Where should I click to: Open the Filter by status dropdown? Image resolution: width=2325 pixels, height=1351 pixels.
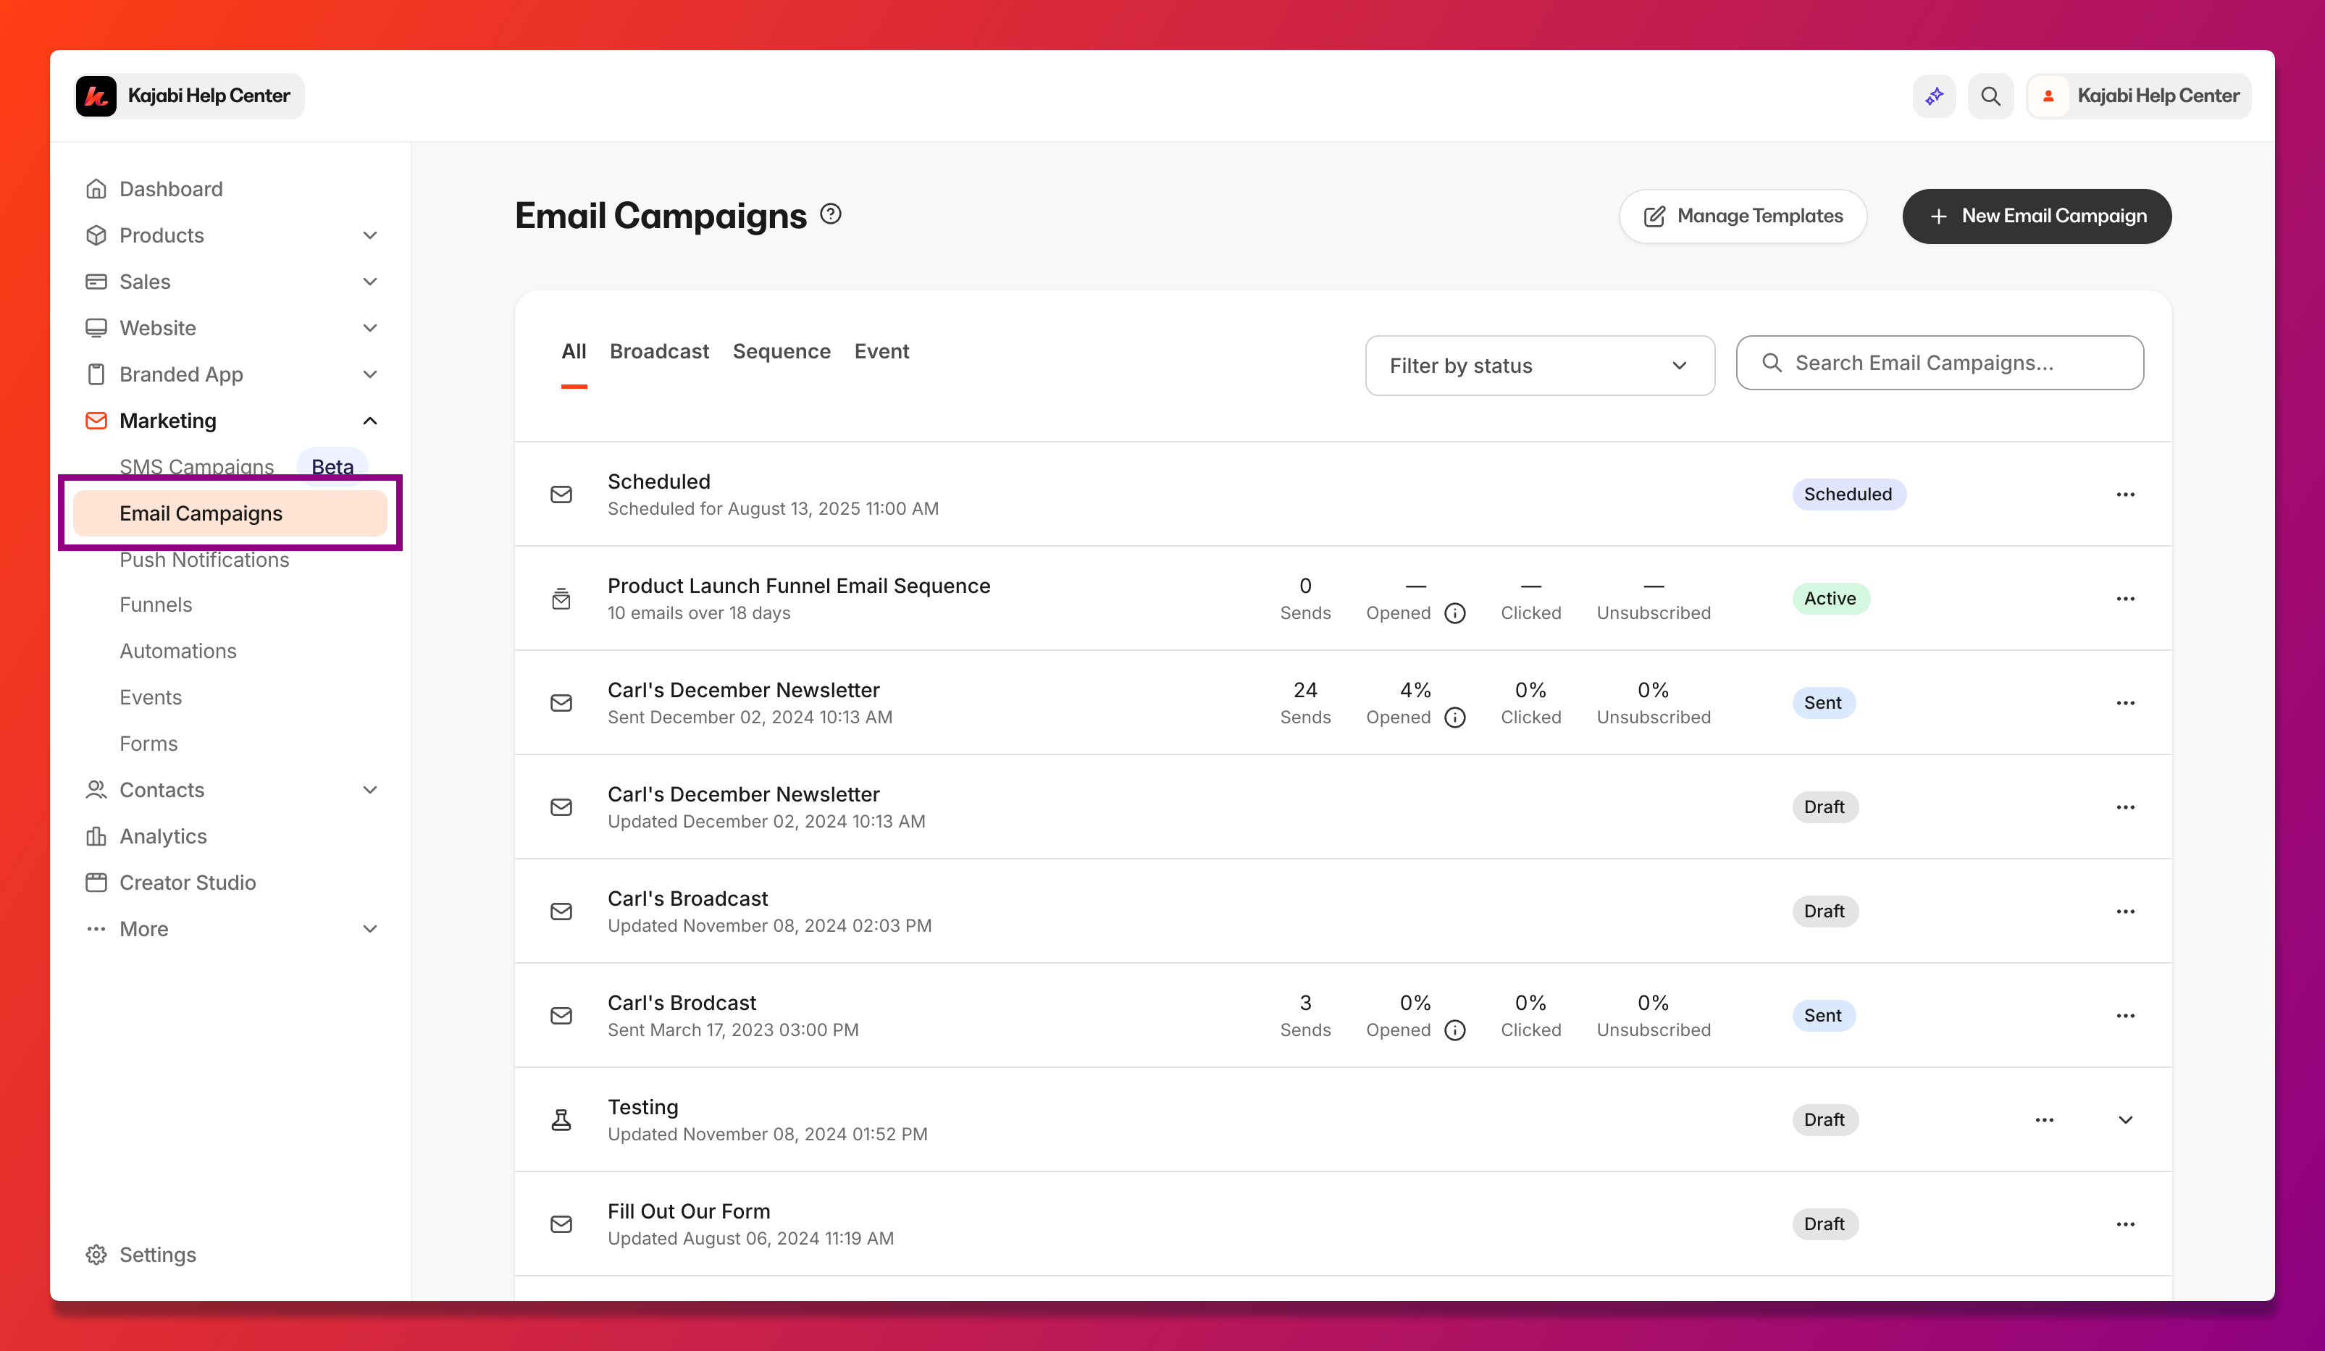pos(1539,365)
